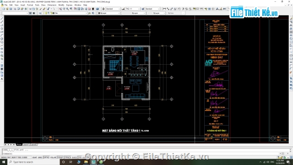Click the first-tab navigation arrow
This screenshot has width=293, height=165.
point(5,145)
